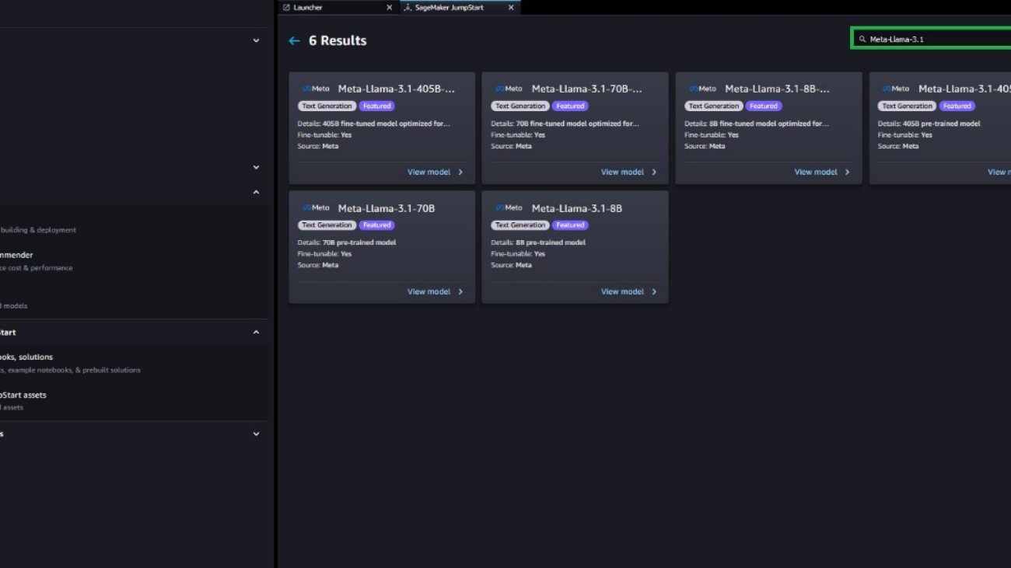Expand the topmost collapsed sidebar section chevron
Screen dimensions: 1011x568
pos(256,40)
